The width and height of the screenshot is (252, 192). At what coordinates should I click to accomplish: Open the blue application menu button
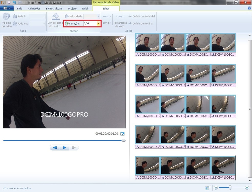click(x=7, y=8)
